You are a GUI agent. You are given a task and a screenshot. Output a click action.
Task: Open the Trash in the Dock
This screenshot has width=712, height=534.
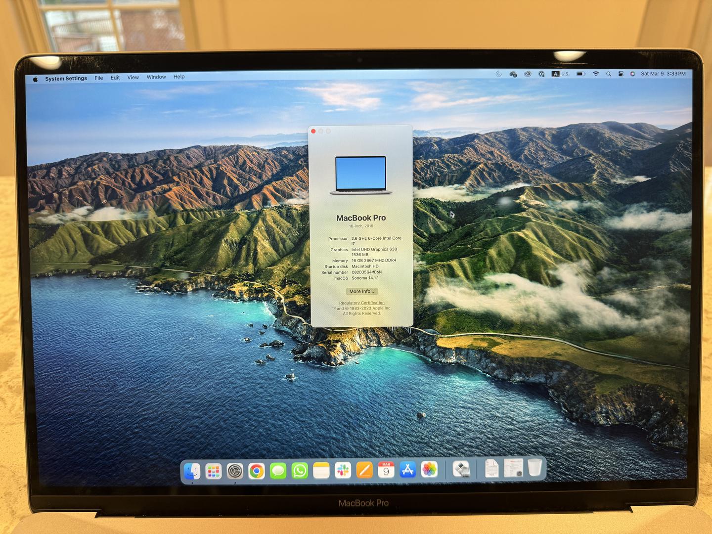tap(534, 467)
